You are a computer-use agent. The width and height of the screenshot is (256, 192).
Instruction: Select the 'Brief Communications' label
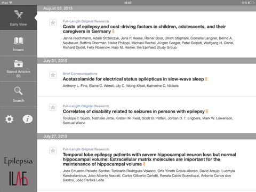[80, 74]
